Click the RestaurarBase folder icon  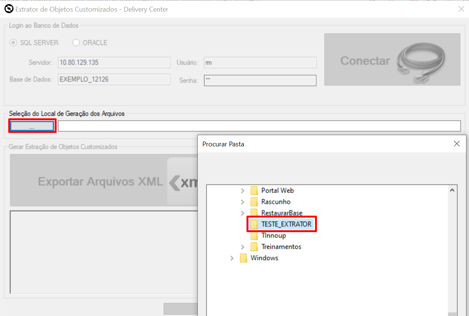pos(254,213)
